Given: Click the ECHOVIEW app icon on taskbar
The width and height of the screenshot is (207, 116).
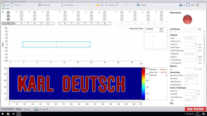Looking at the screenshot, I should [x=19, y=114].
